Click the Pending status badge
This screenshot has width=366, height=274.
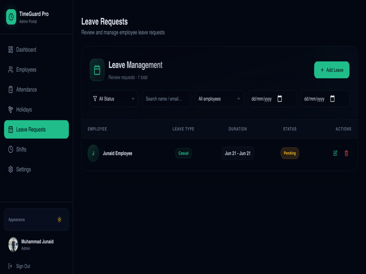click(290, 153)
